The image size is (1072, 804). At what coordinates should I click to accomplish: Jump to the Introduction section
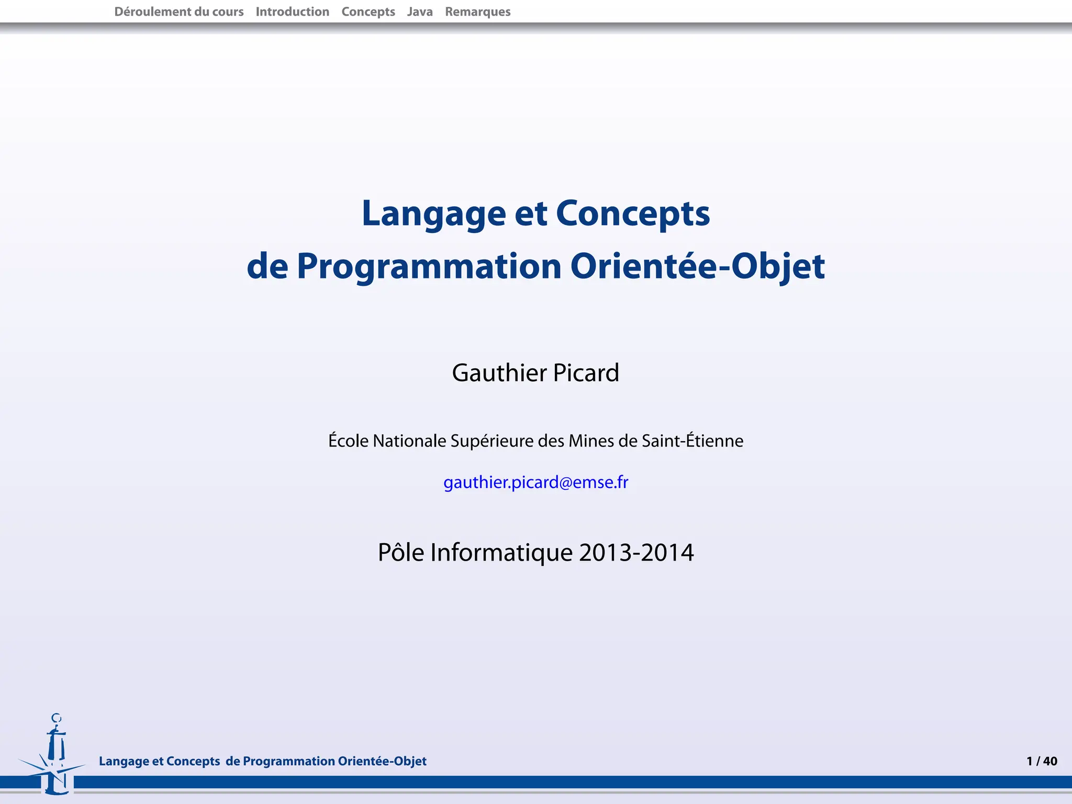click(292, 12)
